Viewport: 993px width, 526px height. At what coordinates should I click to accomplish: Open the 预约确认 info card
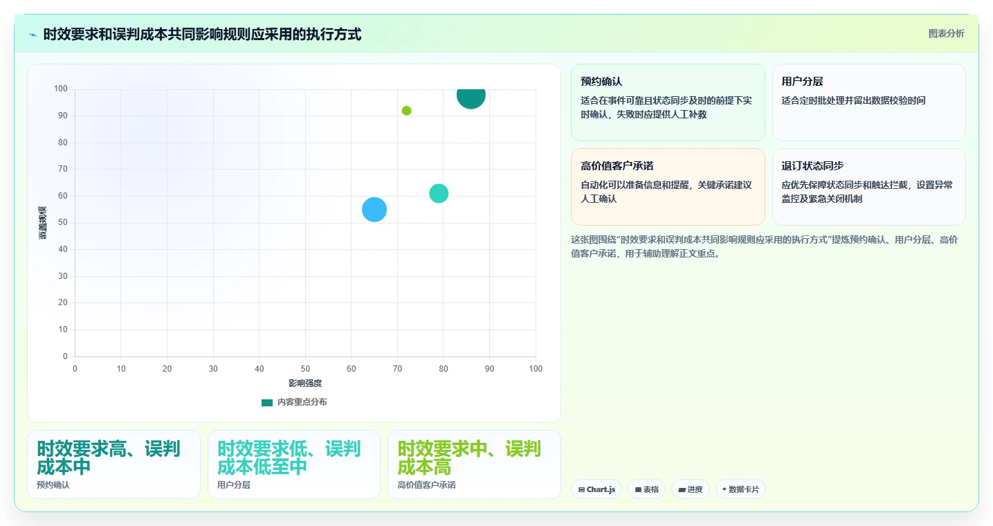tap(668, 102)
